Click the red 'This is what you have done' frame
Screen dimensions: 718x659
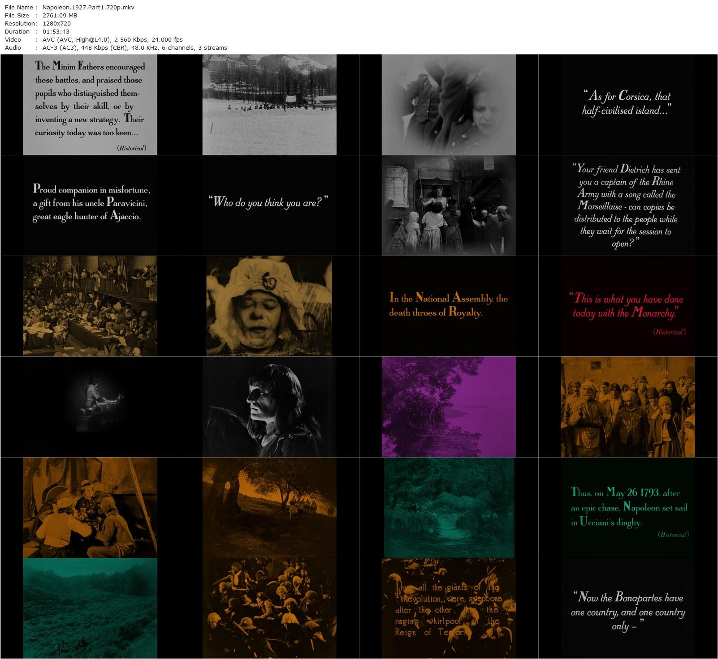[628, 306]
